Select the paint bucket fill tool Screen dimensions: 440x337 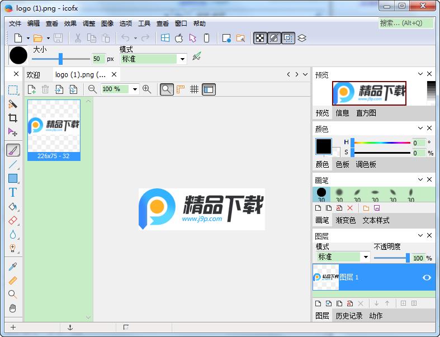[13, 207]
